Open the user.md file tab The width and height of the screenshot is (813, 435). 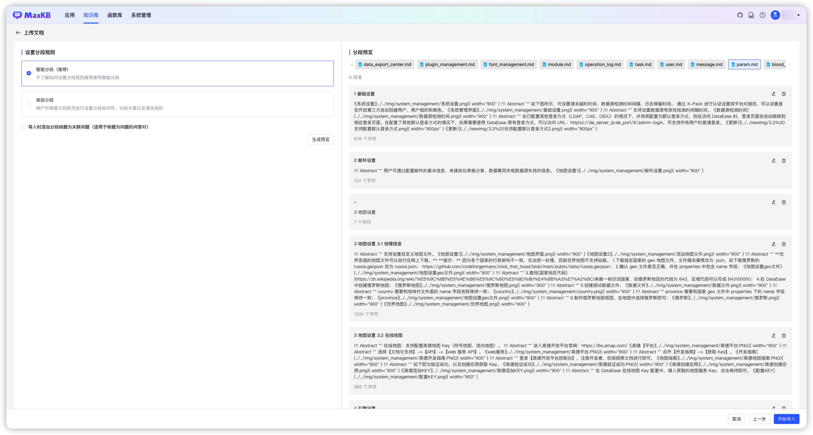tap(671, 65)
